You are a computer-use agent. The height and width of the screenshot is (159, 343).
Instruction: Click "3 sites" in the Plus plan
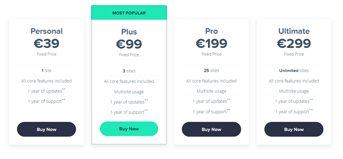[129, 71]
